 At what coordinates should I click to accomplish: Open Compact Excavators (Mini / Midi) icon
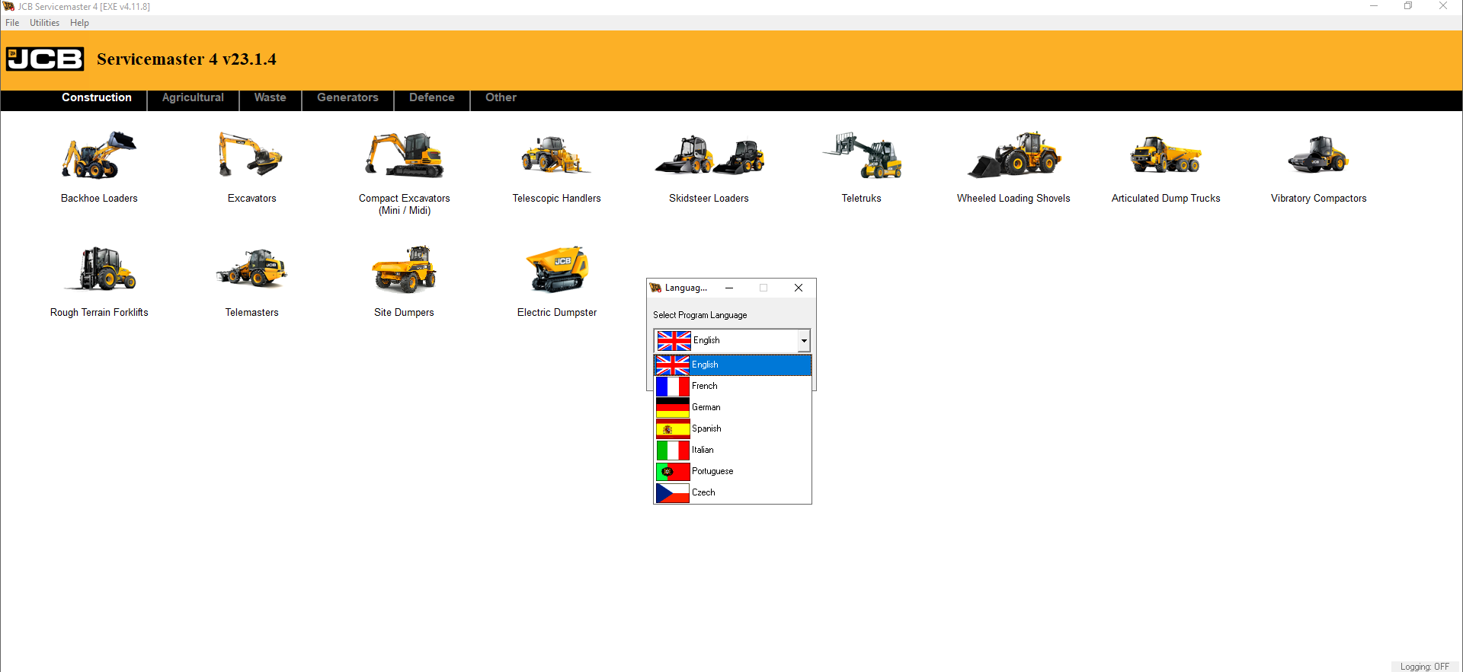point(404,157)
